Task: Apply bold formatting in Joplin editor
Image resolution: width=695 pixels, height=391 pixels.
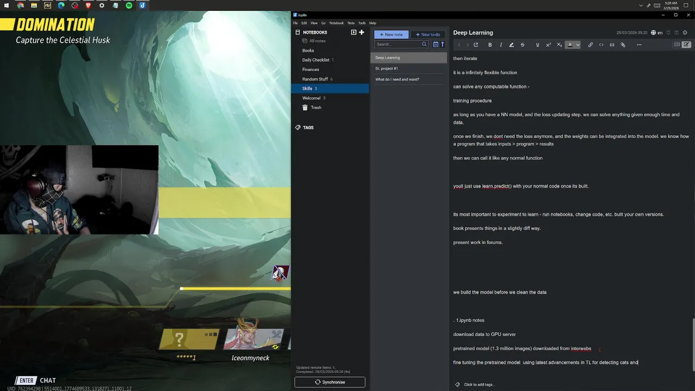Action: click(490, 45)
